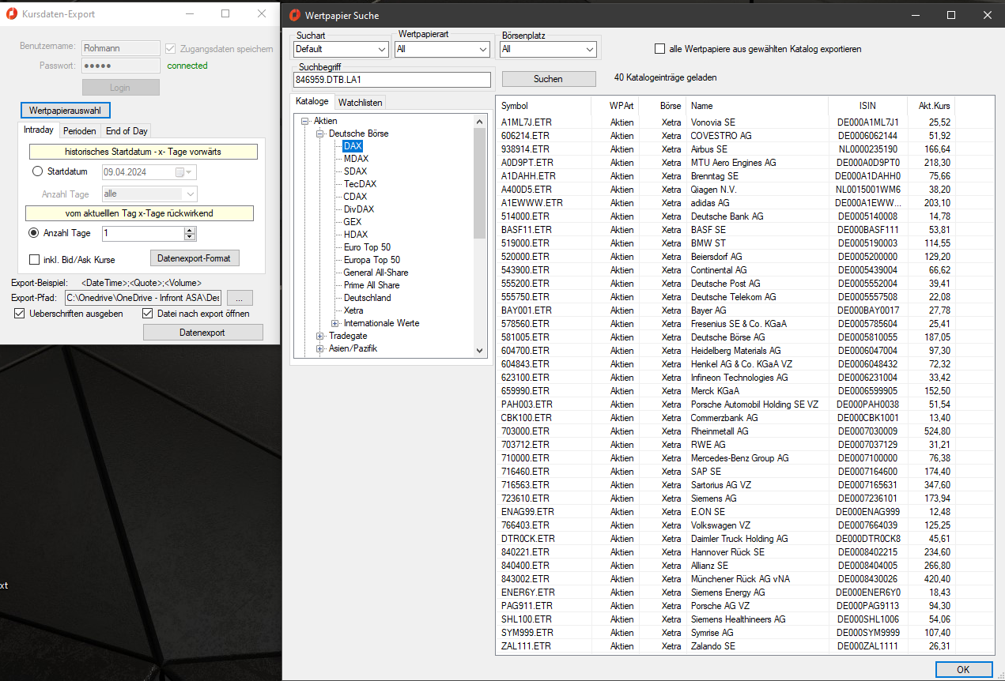
Task: Toggle 'Ueberschriften ausgeben' checkbox
Action: [x=20, y=314]
